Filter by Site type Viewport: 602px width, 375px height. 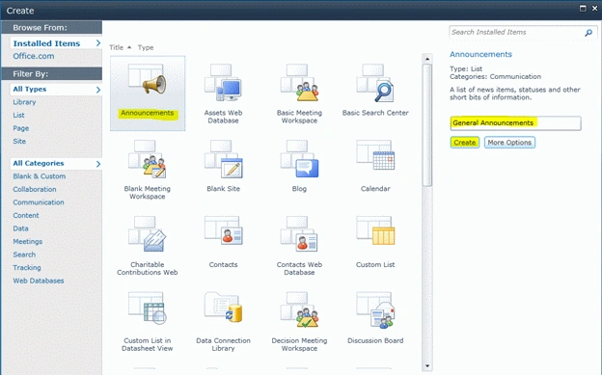point(19,142)
